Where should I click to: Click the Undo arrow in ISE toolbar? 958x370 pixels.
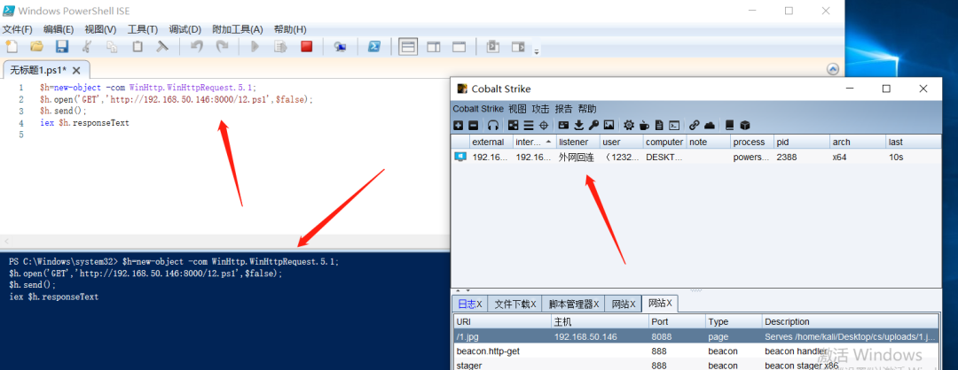196,46
